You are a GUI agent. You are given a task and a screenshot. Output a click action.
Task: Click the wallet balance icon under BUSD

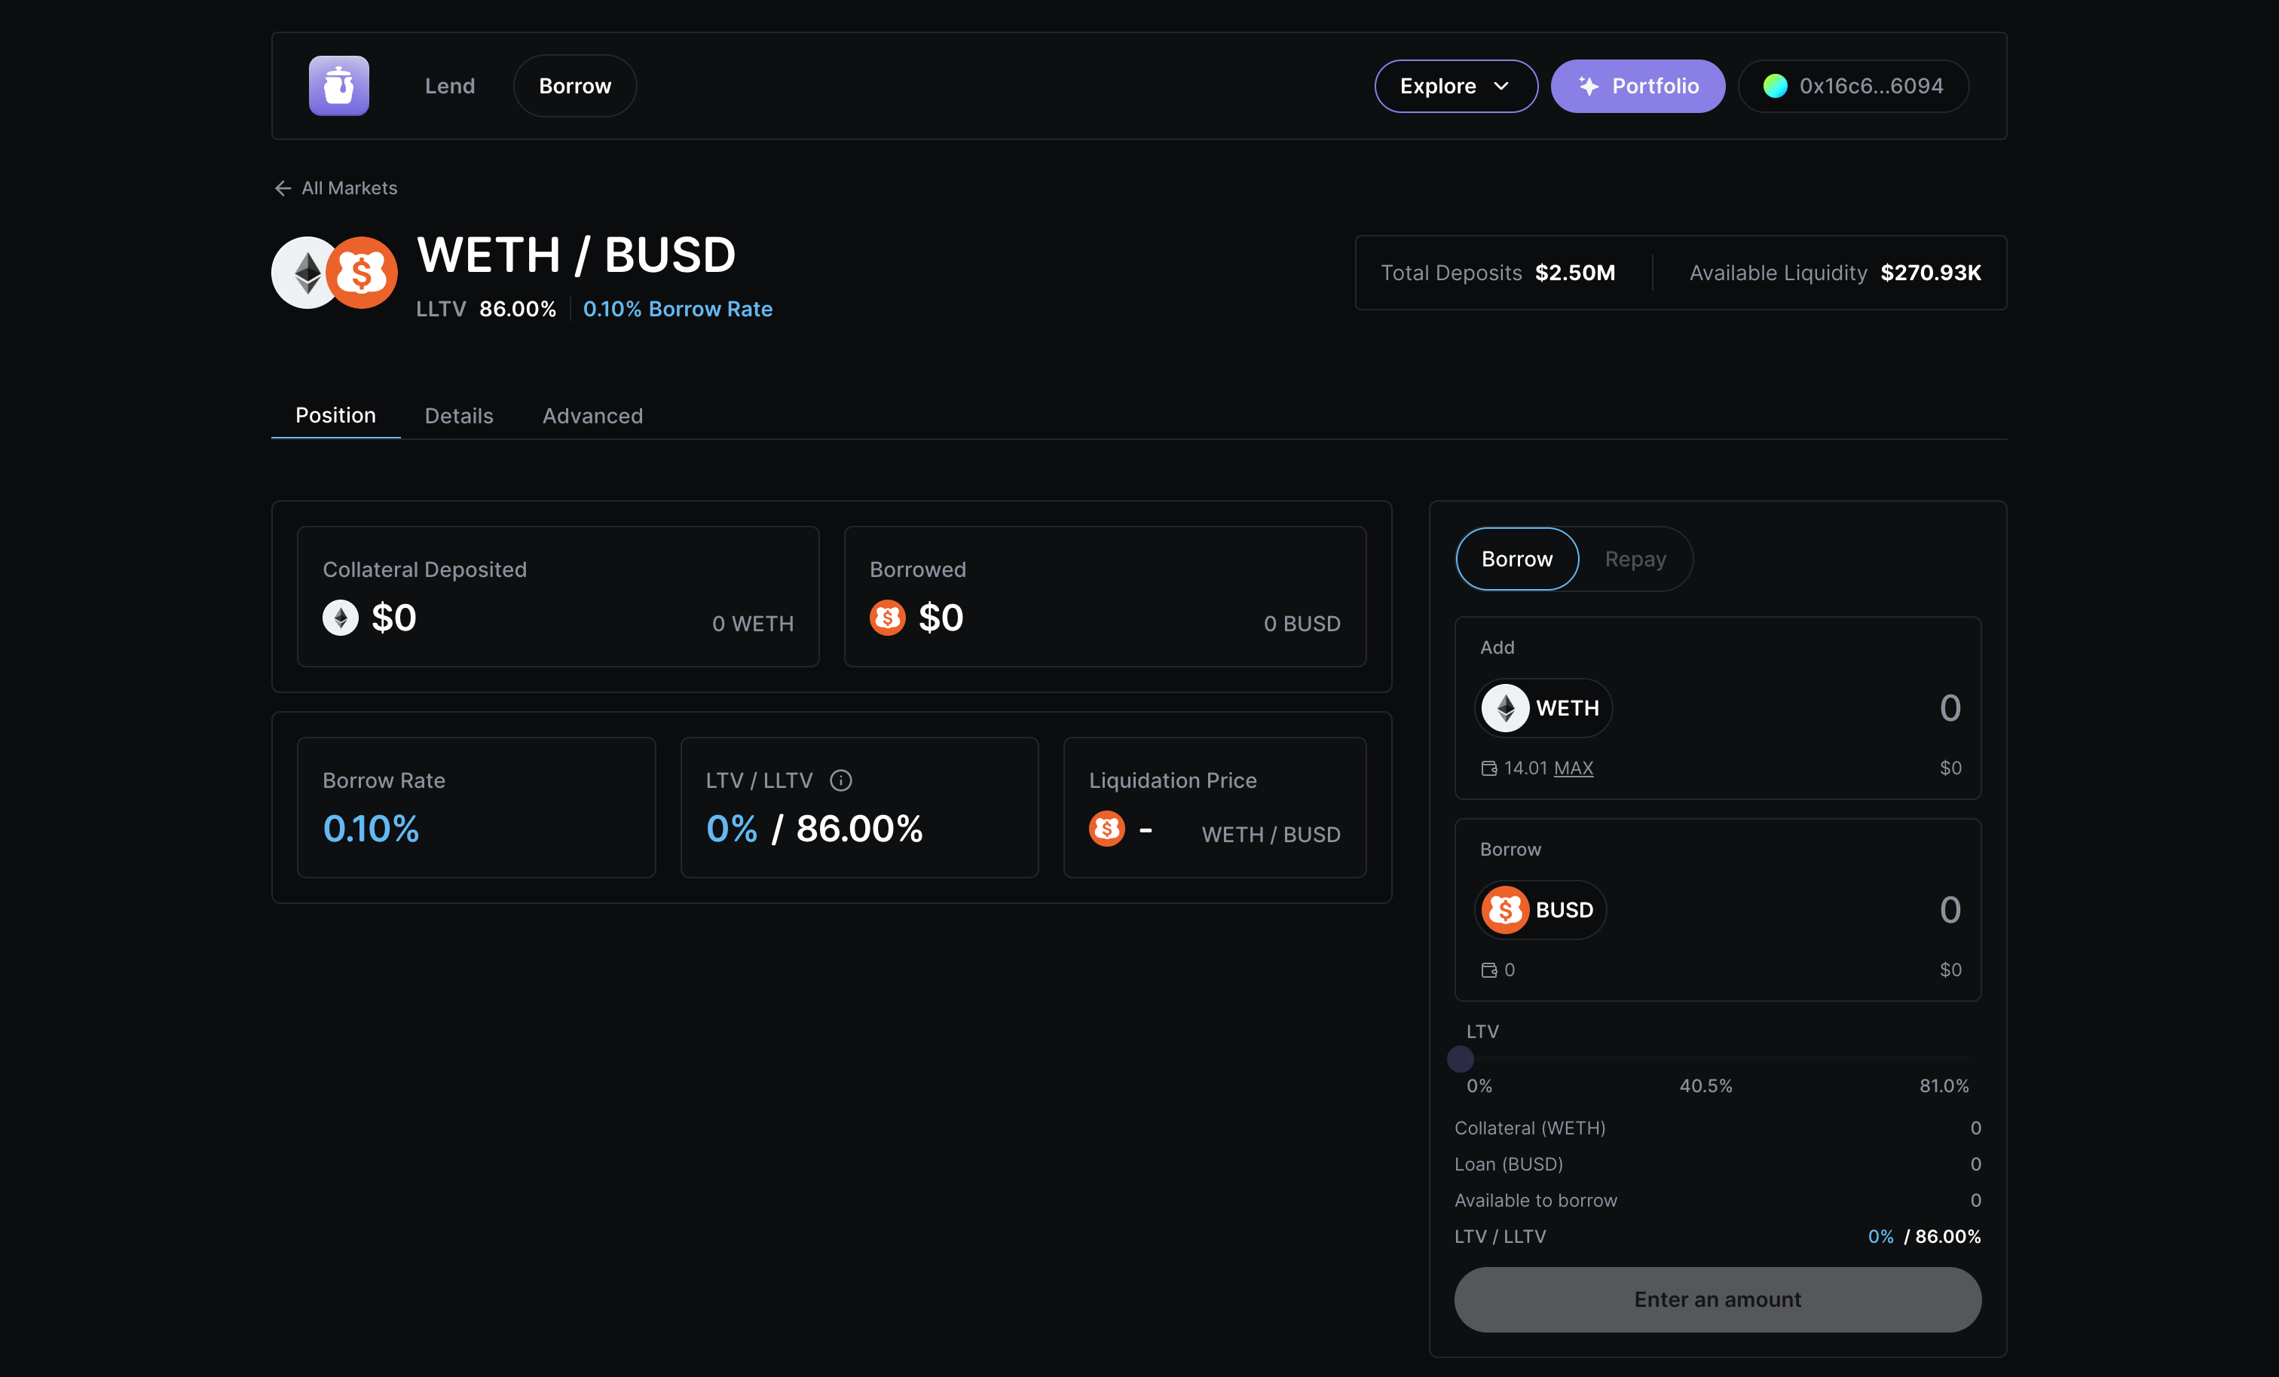(1488, 970)
